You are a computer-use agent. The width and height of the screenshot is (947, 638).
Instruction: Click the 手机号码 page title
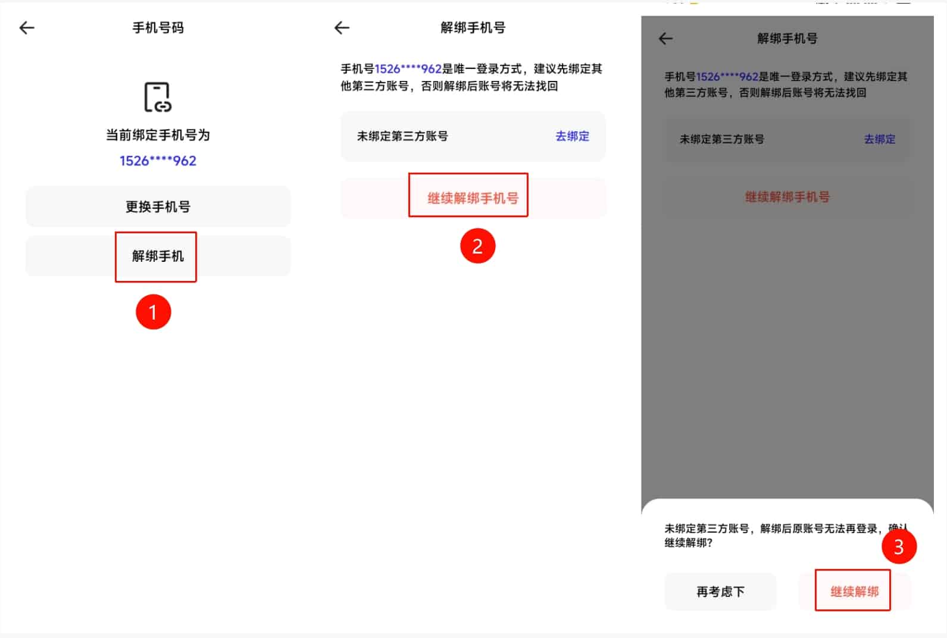coord(158,28)
